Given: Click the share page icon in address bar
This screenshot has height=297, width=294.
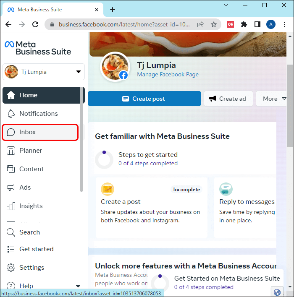Looking at the screenshot, I should coord(200,24).
